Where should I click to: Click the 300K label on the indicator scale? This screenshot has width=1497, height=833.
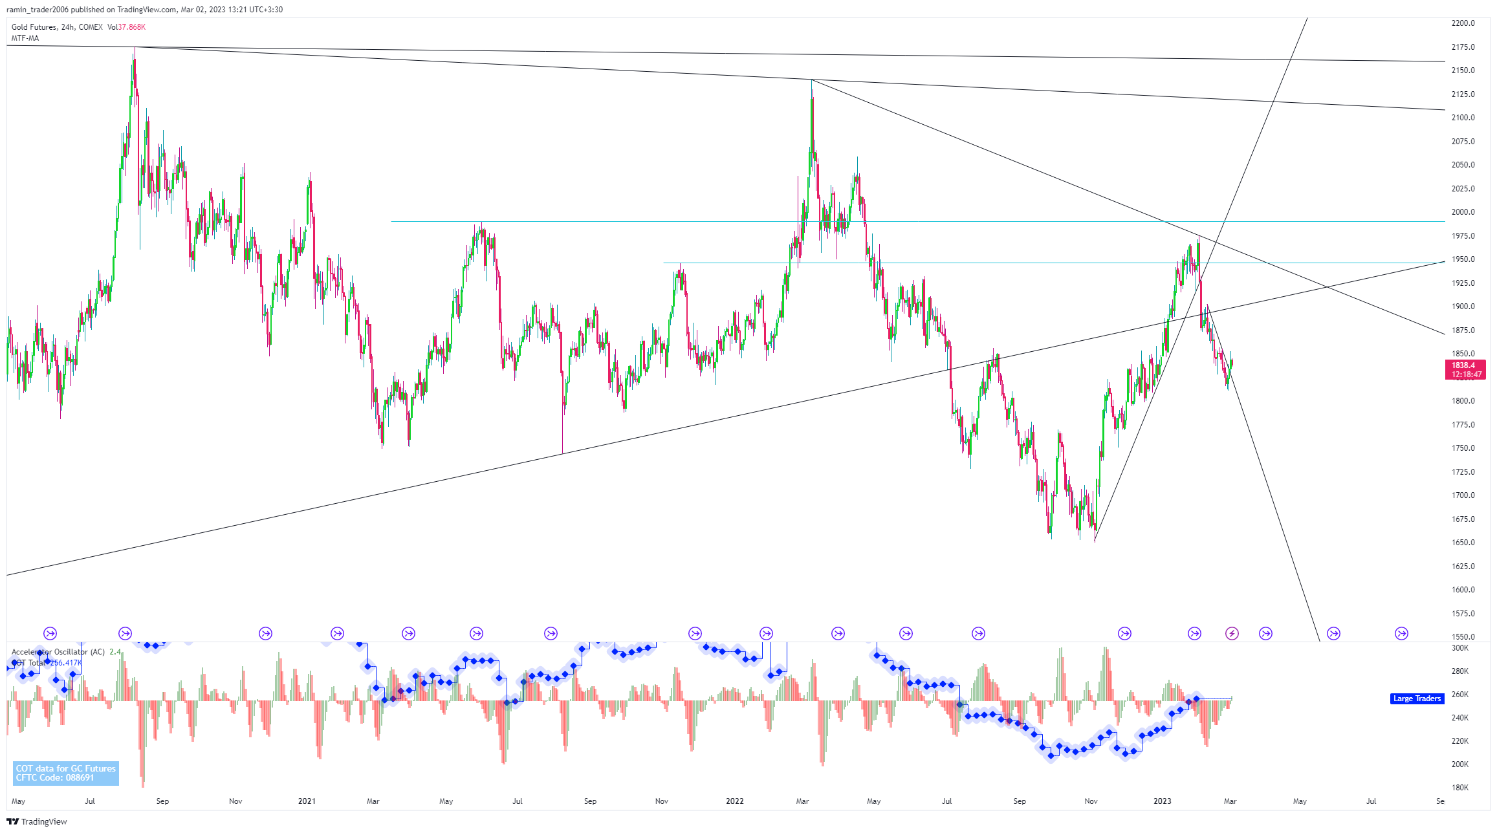(x=1460, y=648)
